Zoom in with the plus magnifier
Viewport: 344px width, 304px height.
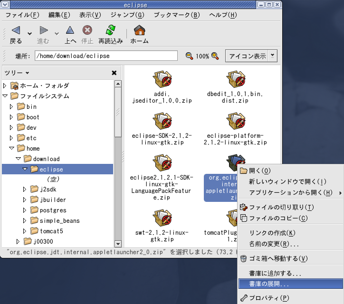click(215, 56)
